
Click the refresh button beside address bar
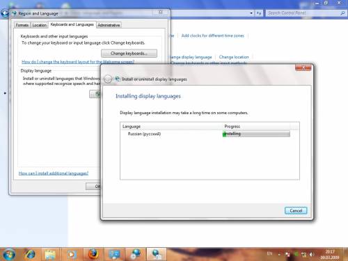pyautogui.click(x=259, y=13)
